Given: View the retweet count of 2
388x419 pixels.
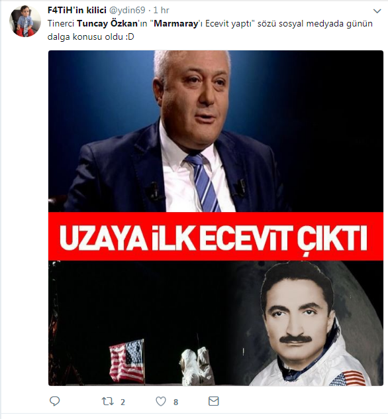Looking at the screenshot, I should tap(122, 402).
